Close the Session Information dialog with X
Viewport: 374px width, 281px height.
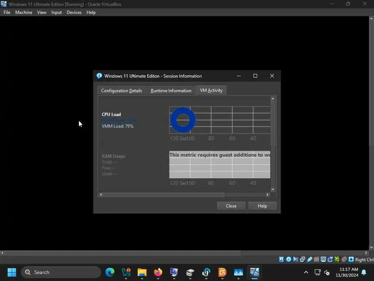tap(272, 76)
